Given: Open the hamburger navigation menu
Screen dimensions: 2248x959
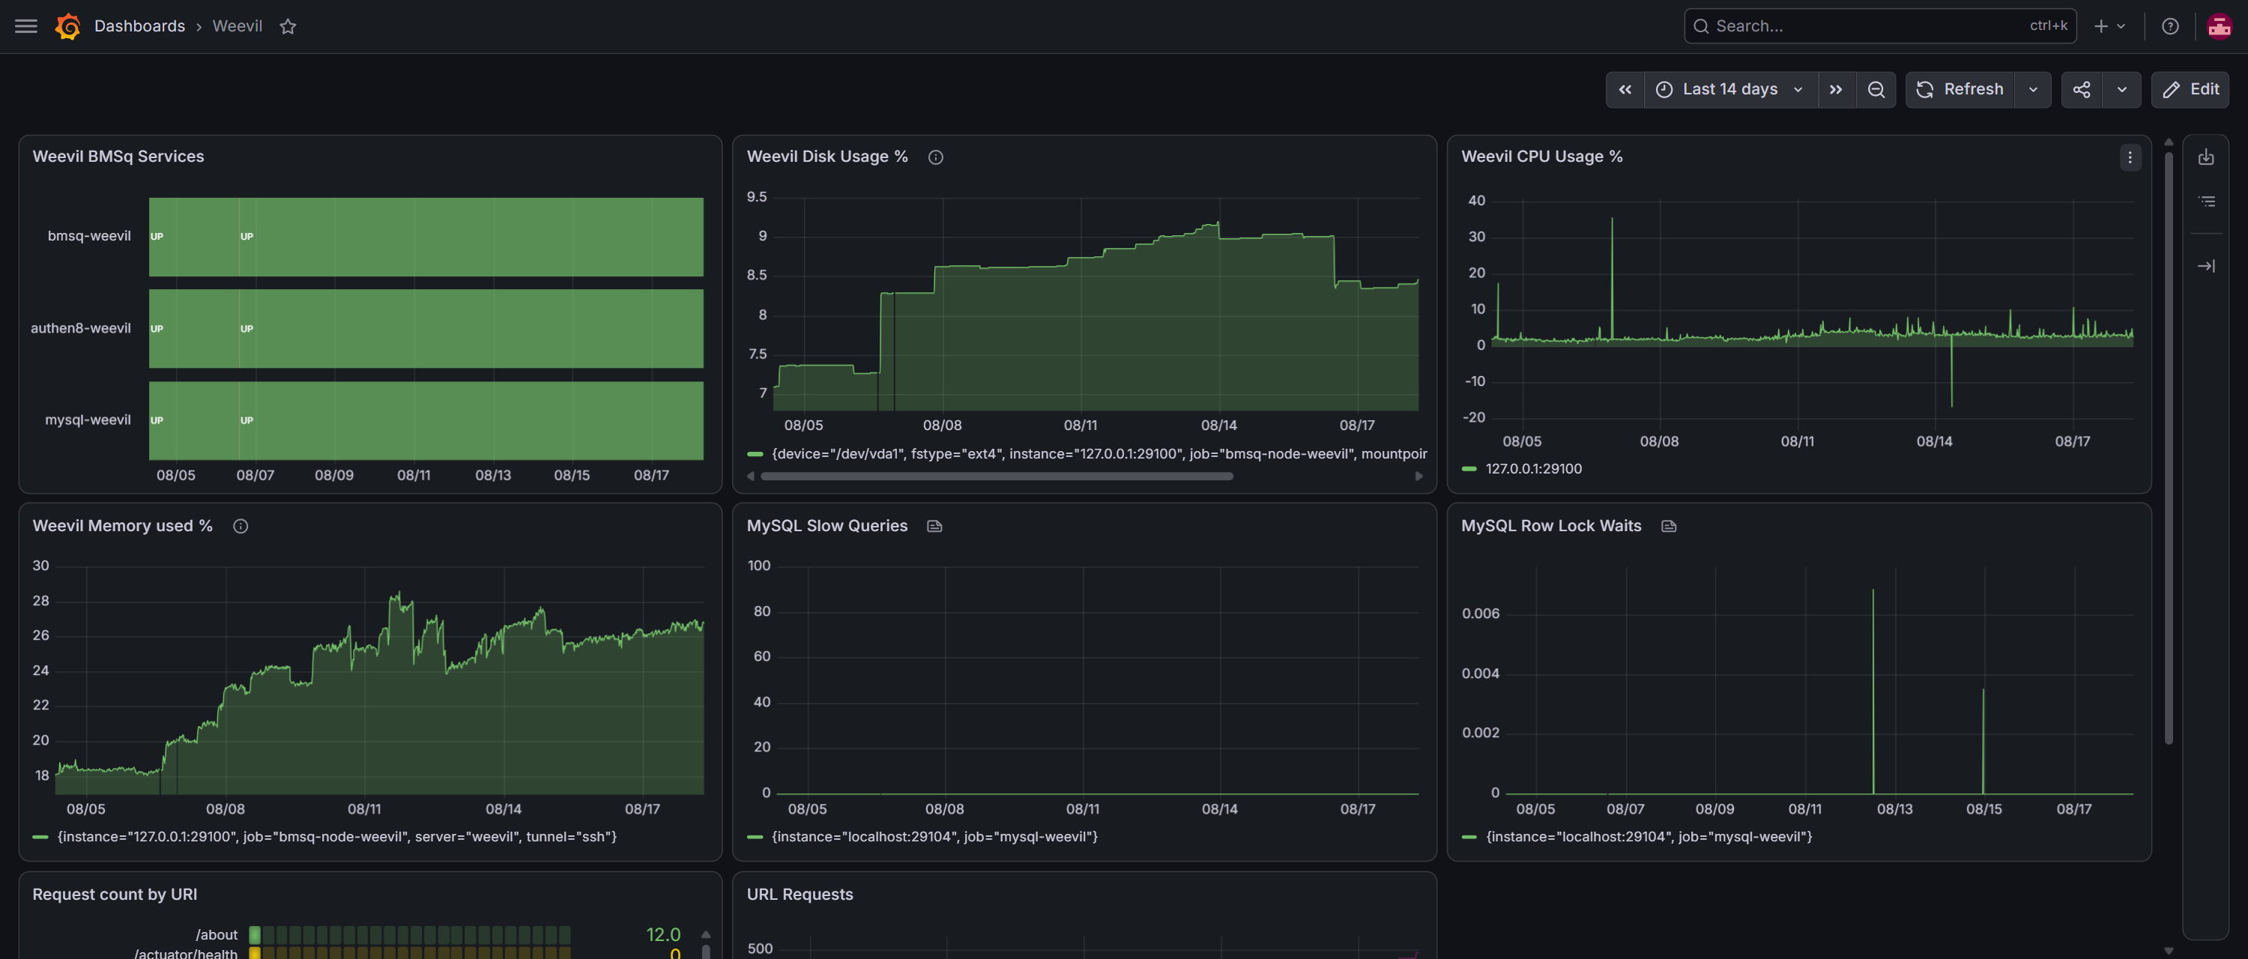Looking at the screenshot, I should (x=26, y=26).
